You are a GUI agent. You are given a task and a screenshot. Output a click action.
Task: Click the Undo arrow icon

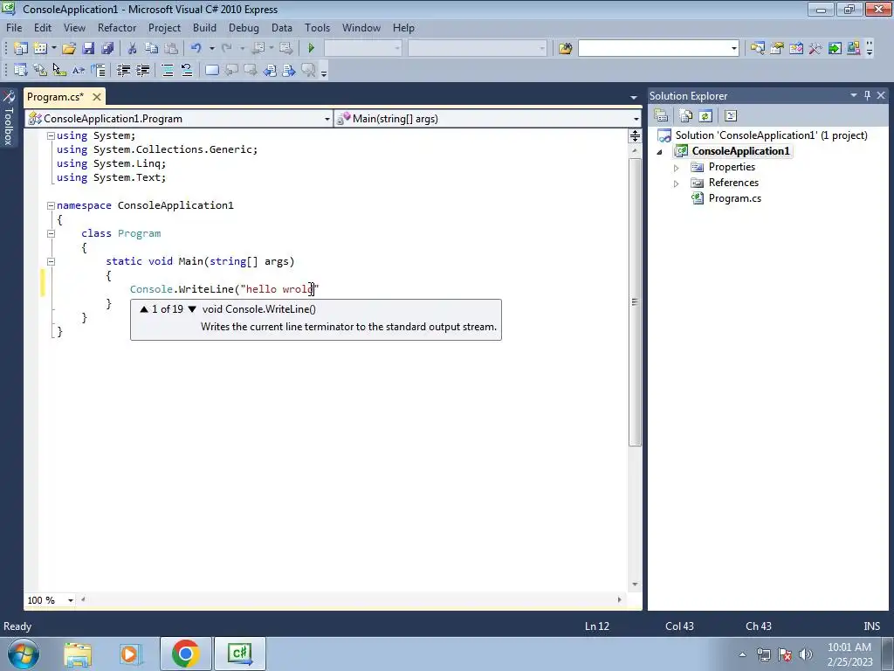pyautogui.click(x=196, y=49)
